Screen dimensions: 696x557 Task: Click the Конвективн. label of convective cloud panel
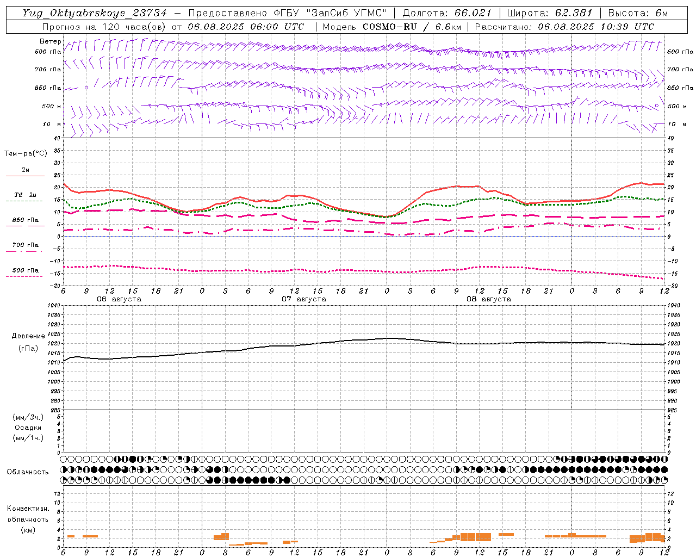(x=28, y=509)
